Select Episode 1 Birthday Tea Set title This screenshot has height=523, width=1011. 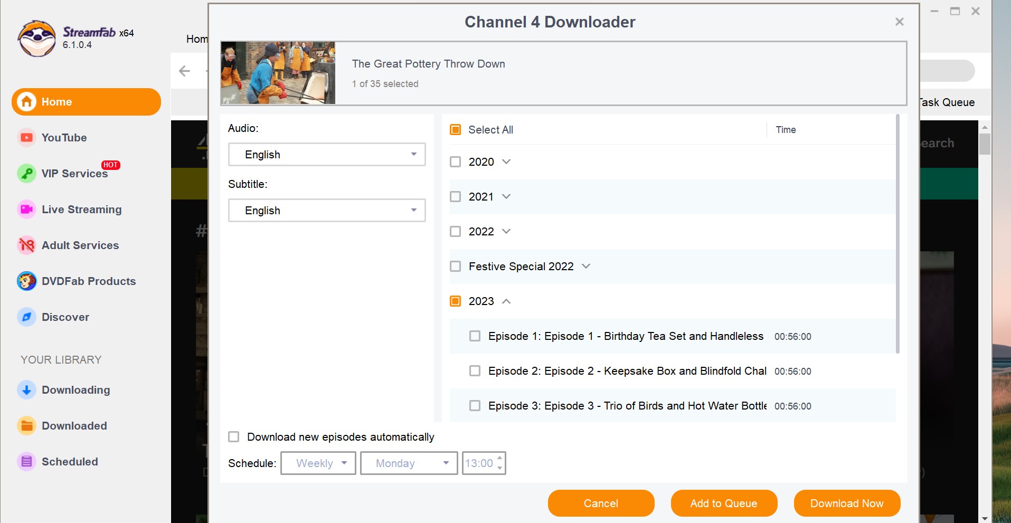coord(626,336)
